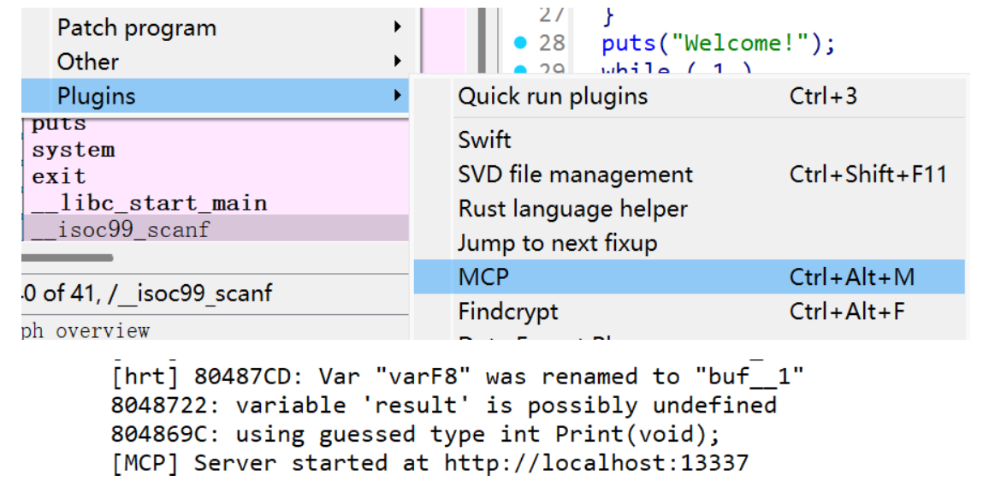Click the Plugins menu entry
This screenshot has width=989, height=493.
[x=97, y=96]
